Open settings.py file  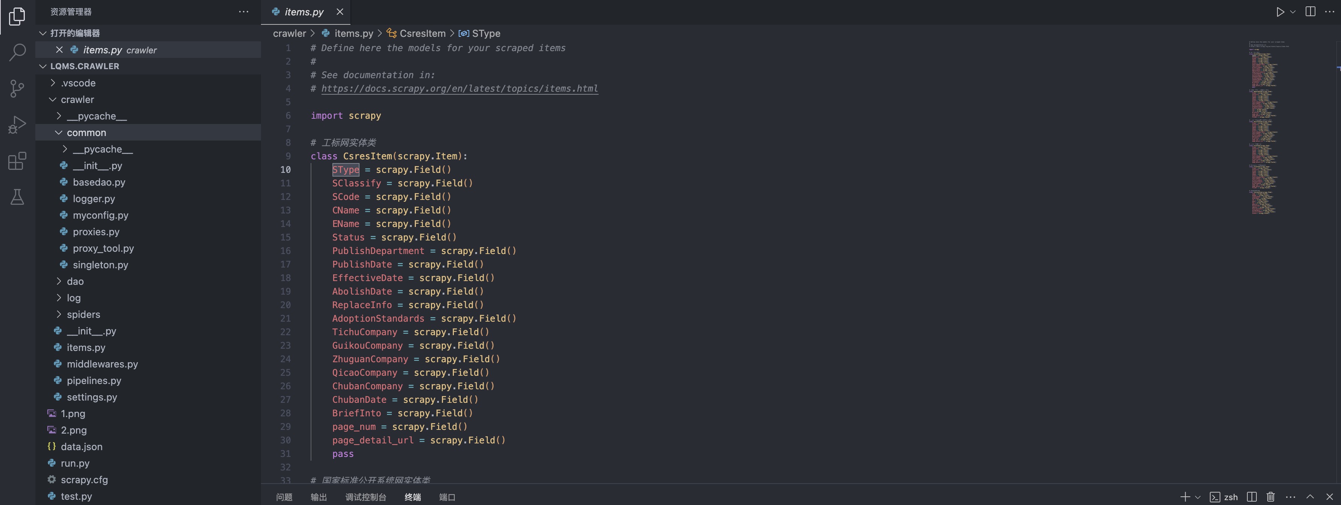[x=149, y=397]
